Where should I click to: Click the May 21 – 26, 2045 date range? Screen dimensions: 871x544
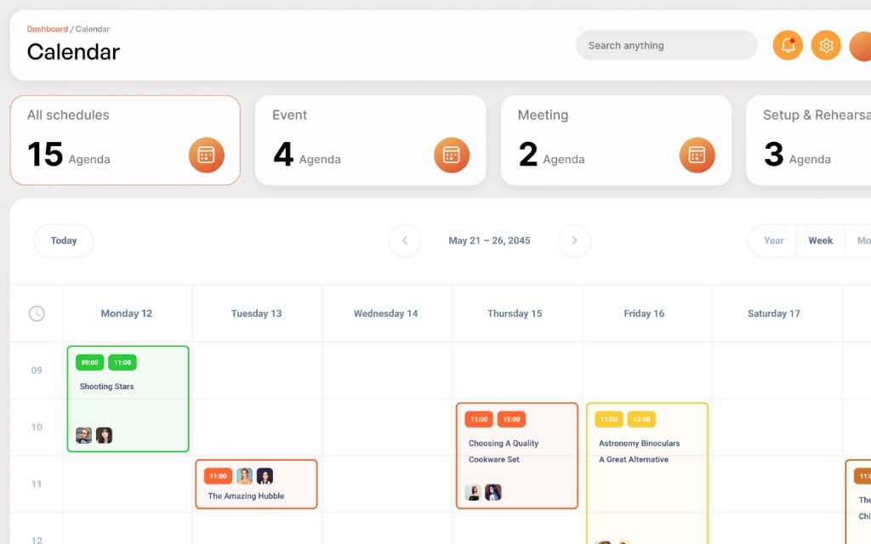[x=489, y=241]
